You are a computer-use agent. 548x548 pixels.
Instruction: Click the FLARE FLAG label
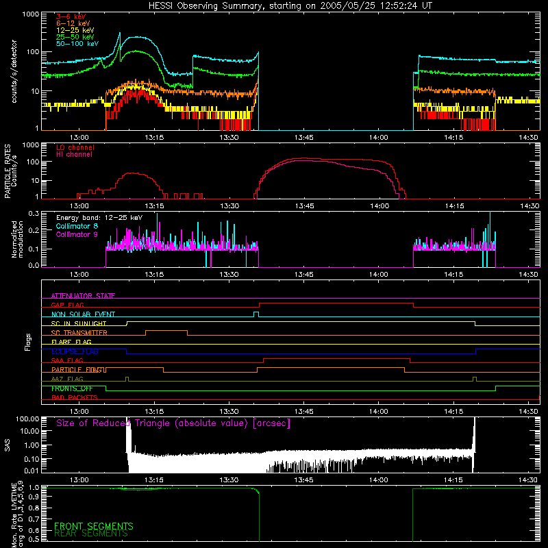click(x=71, y=342)
